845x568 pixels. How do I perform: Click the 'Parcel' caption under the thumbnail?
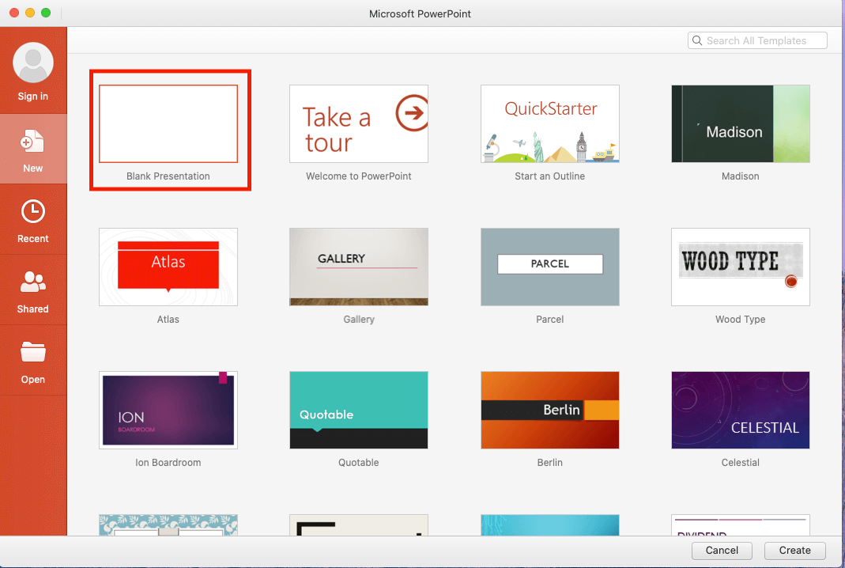[549, 320]
